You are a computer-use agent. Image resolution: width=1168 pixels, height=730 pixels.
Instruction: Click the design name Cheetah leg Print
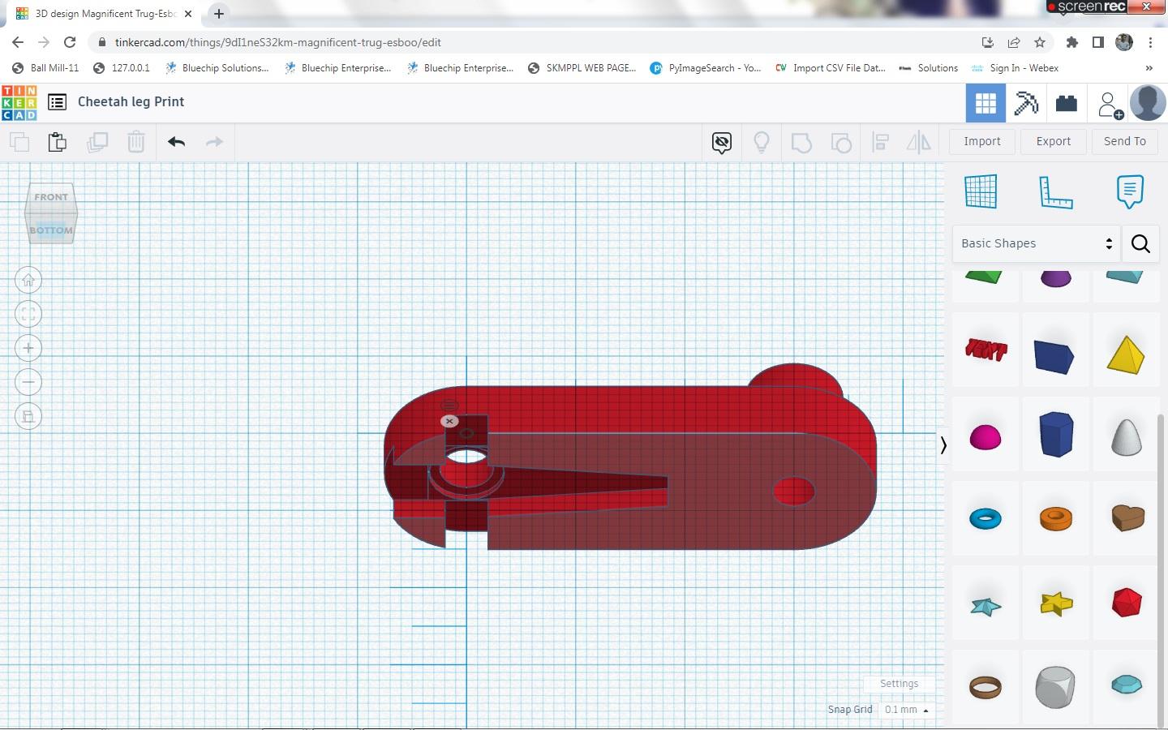click(131, 102)
